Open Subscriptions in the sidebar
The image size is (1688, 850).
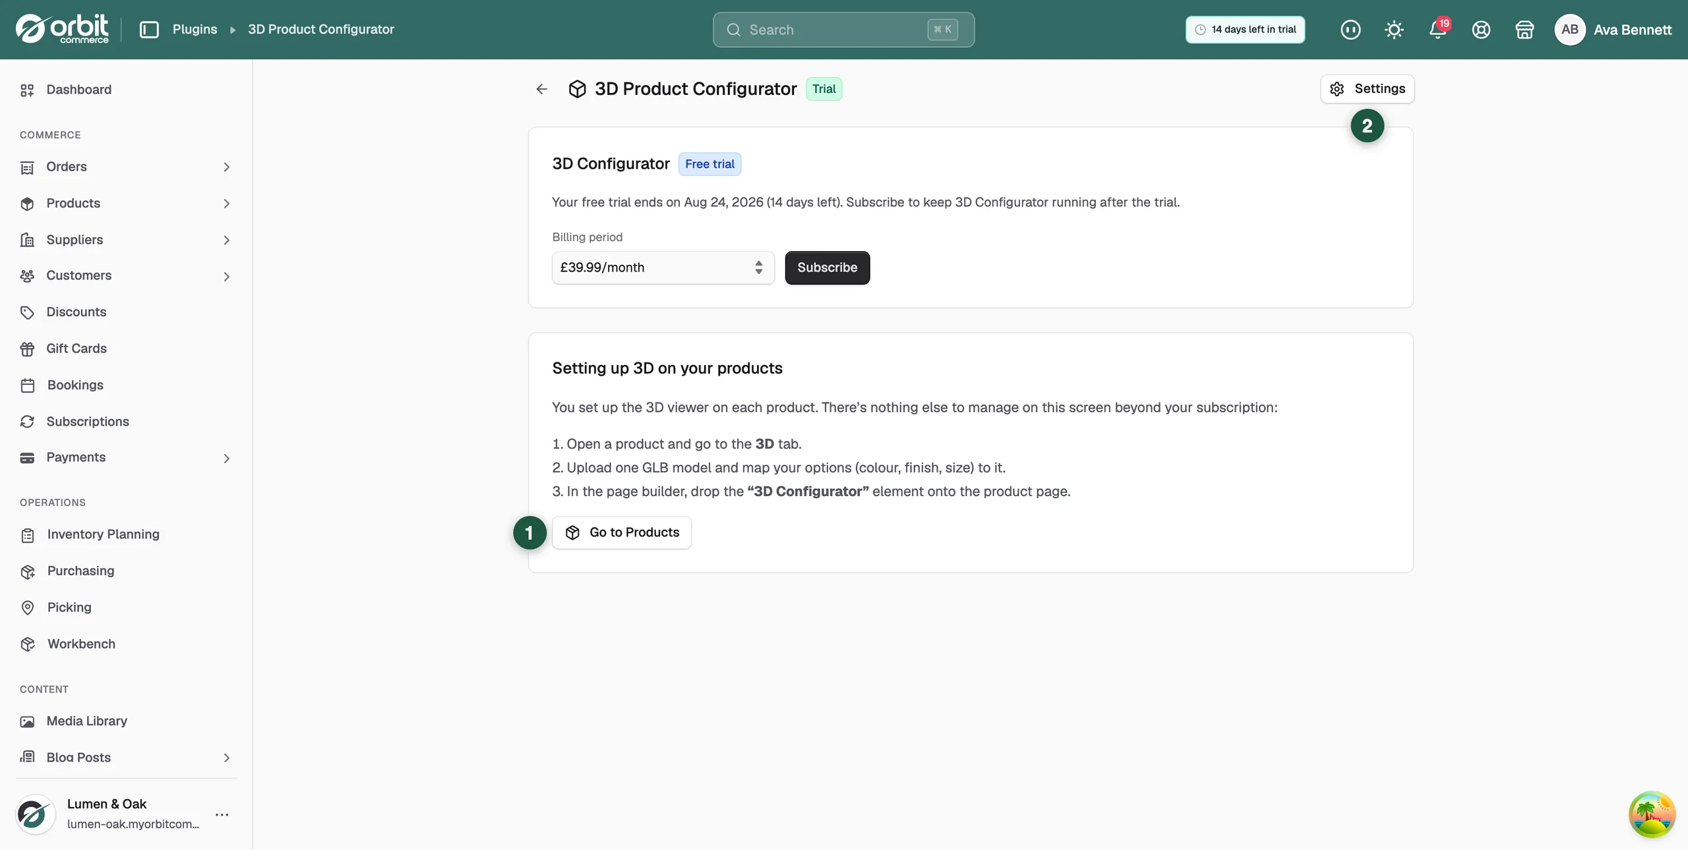pos(126,422)
